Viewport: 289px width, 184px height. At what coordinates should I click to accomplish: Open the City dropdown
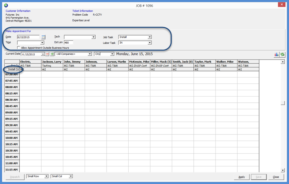[112, 54]
